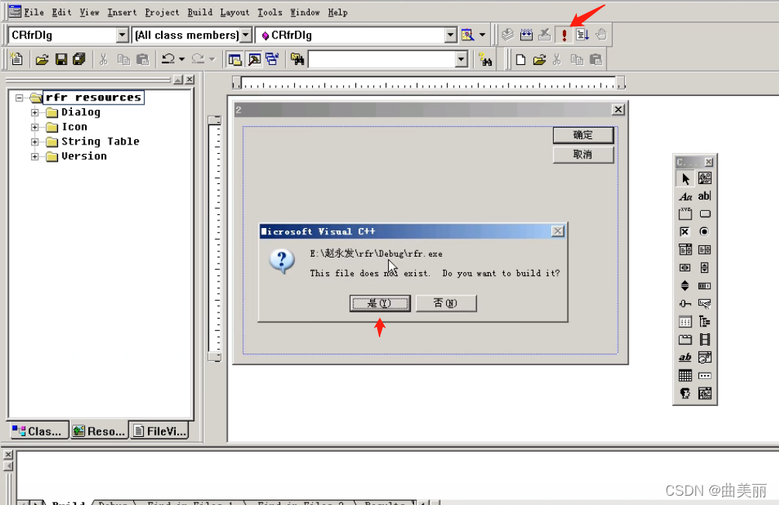Image resolution: width=779 pixels, height=505 pixels.
Task: Switch to the ClassView tab
Action: tap(39, 431)
